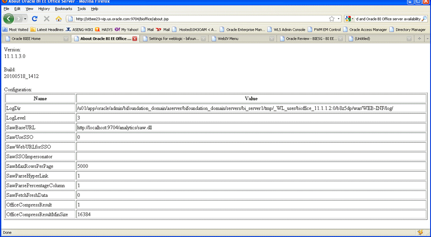Viewport: 431px width, 237px height.
Task: Click the SawParsePercentageColumn name cell
Action: (41, 185)
